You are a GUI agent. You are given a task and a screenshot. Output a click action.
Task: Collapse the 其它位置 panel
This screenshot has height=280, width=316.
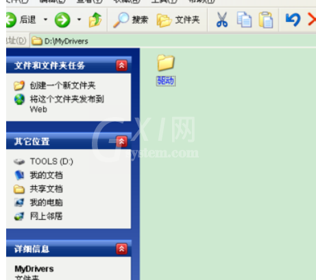click(x=121, y=142)
